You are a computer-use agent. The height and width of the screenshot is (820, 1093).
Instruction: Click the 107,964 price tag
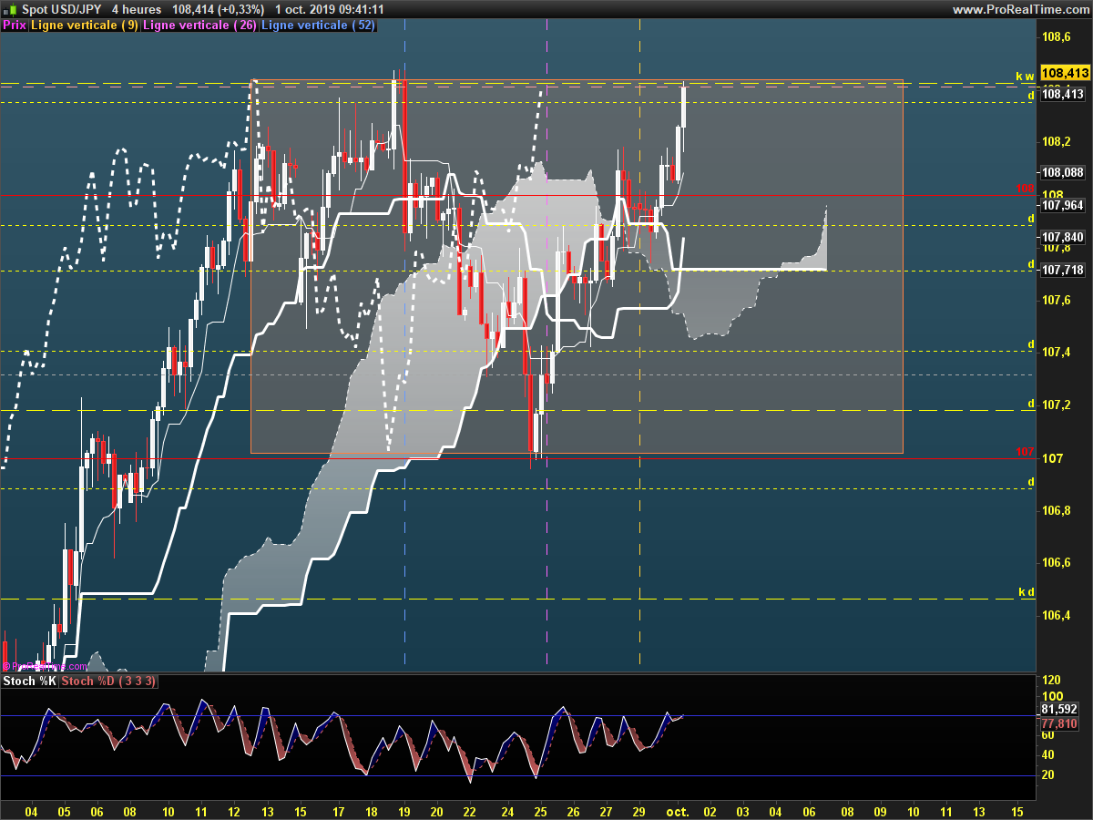click(x=1063, y=205)
